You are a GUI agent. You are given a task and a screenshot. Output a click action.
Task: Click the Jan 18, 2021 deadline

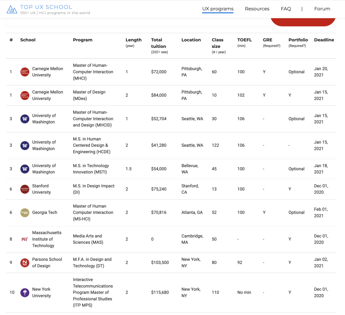click(321, 169)
